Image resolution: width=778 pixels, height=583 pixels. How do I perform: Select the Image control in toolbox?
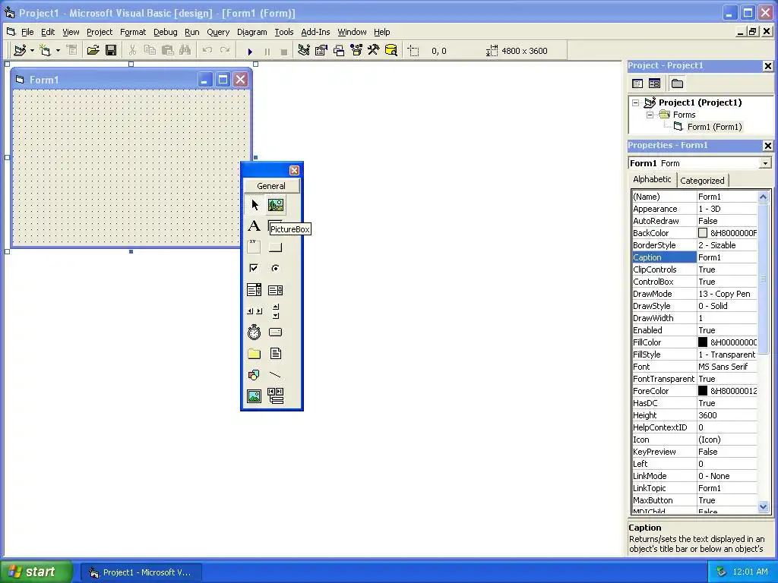(x=254, y=396)
